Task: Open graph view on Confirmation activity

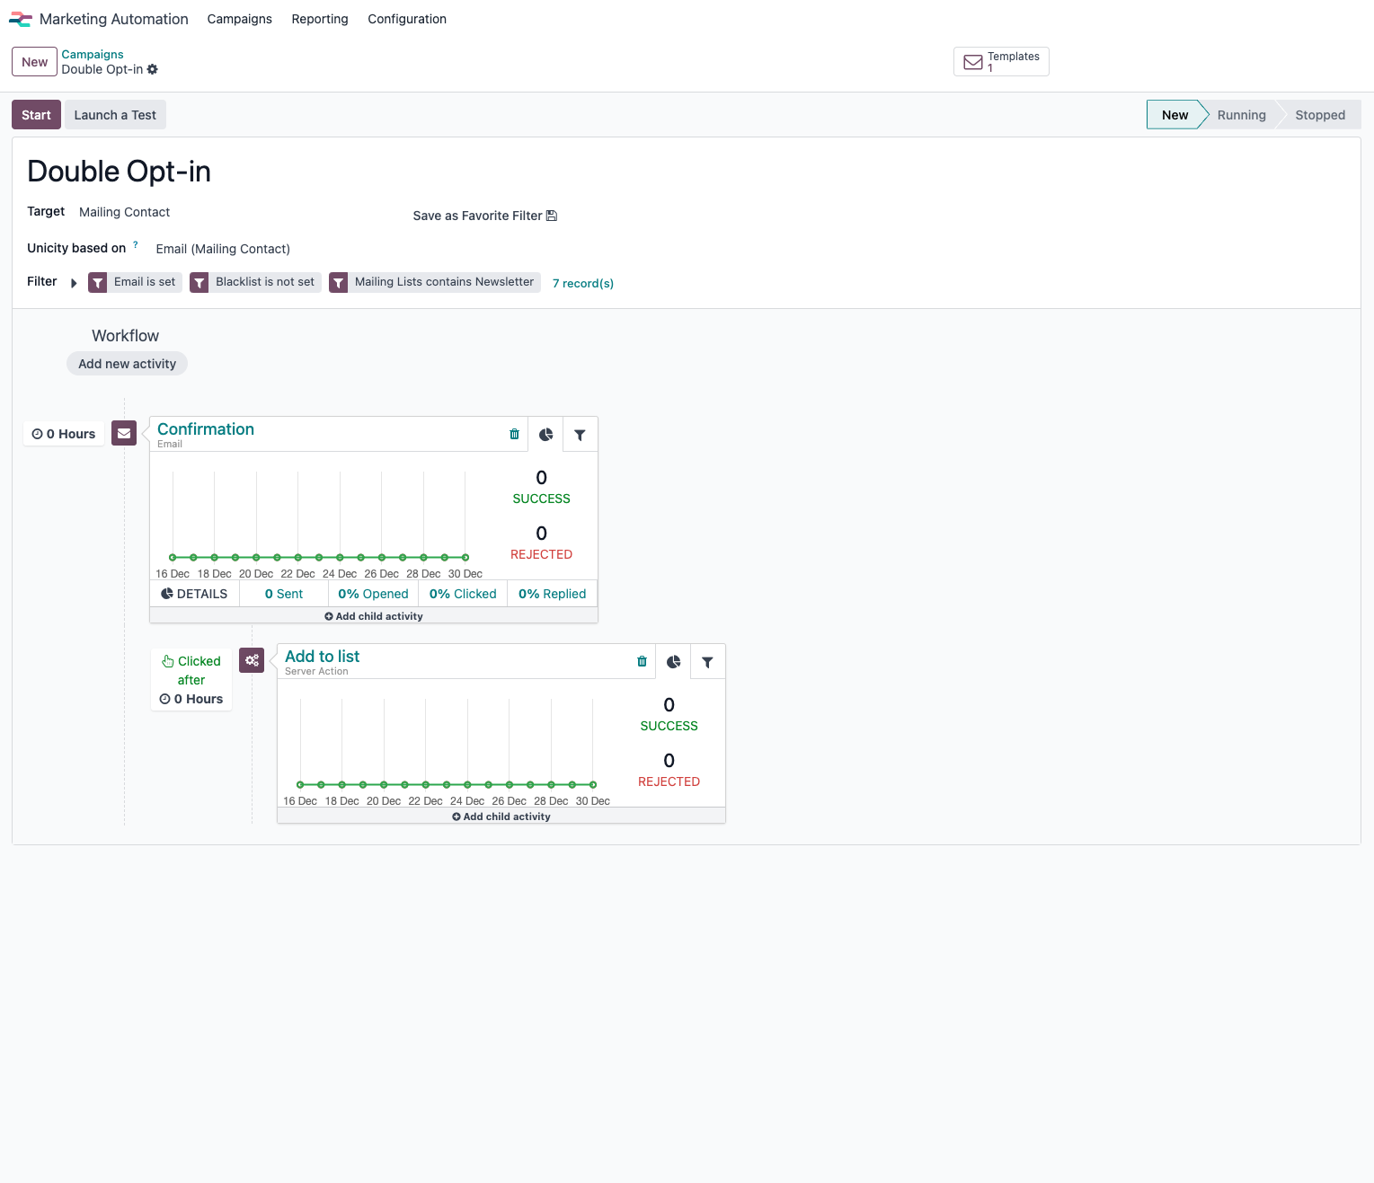Action: (x=545, y=435)
